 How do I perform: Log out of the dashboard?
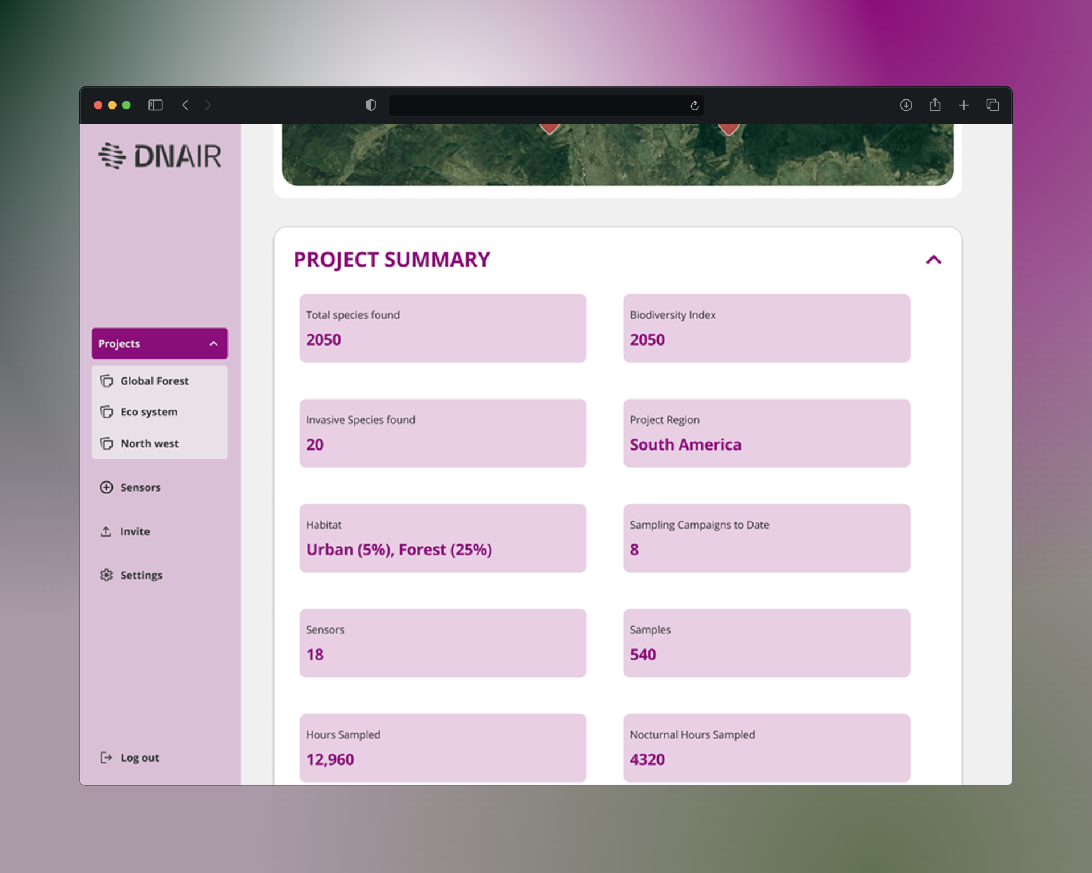click(x=139, y=758)
